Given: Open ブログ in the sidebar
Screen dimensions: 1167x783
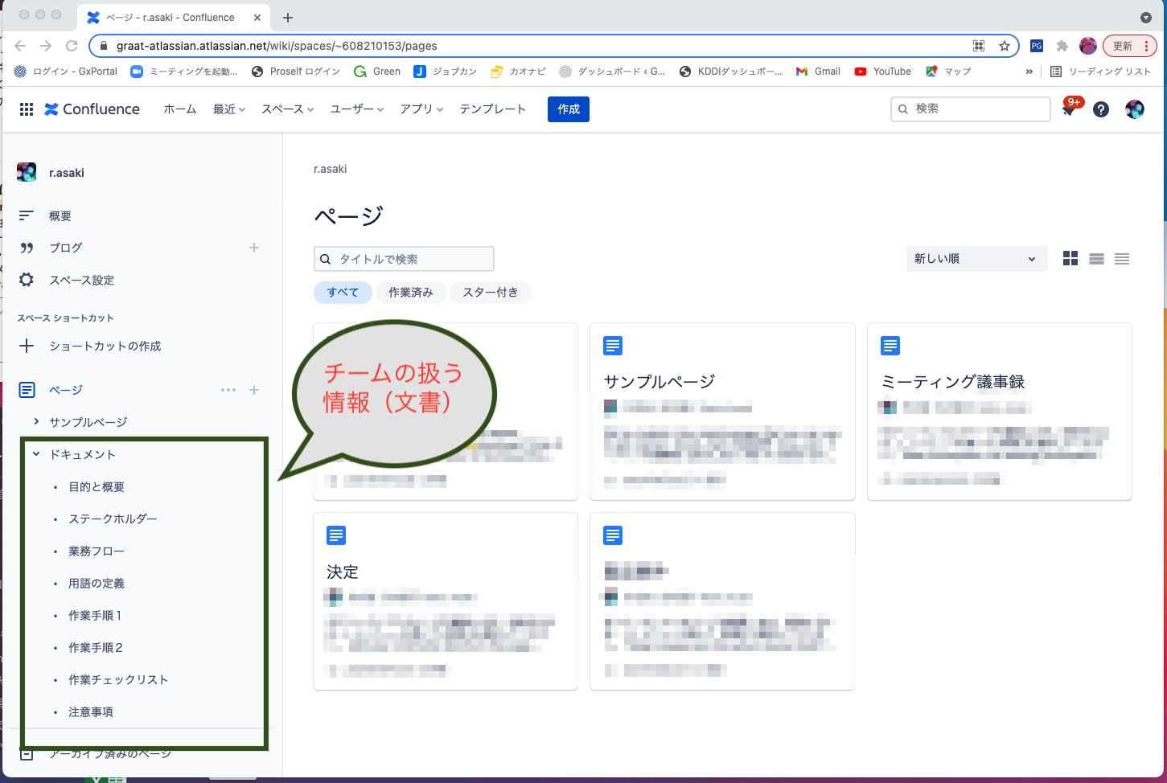Looking at the screenshot, I should click(66, 248).
